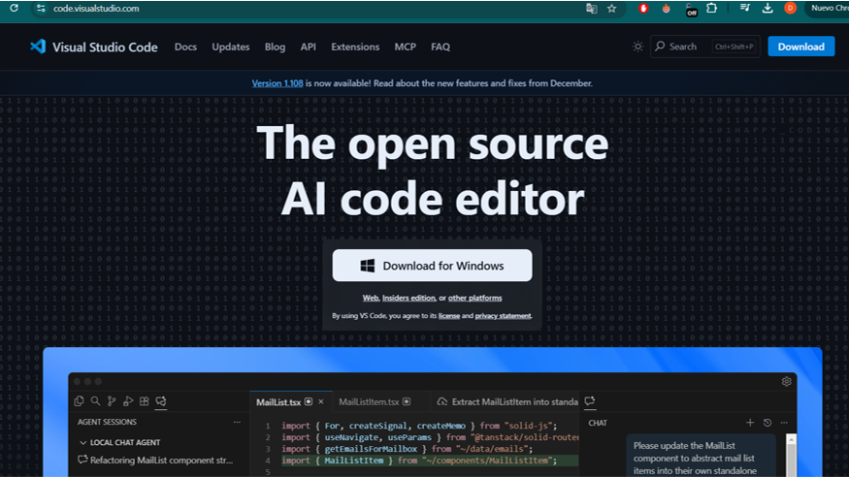Click Download for Windows button
849x477 pixels.
click(432, 265)
